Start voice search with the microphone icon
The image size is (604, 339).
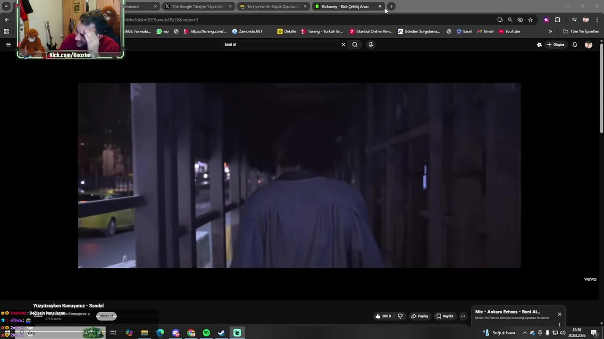click(371, 44)
